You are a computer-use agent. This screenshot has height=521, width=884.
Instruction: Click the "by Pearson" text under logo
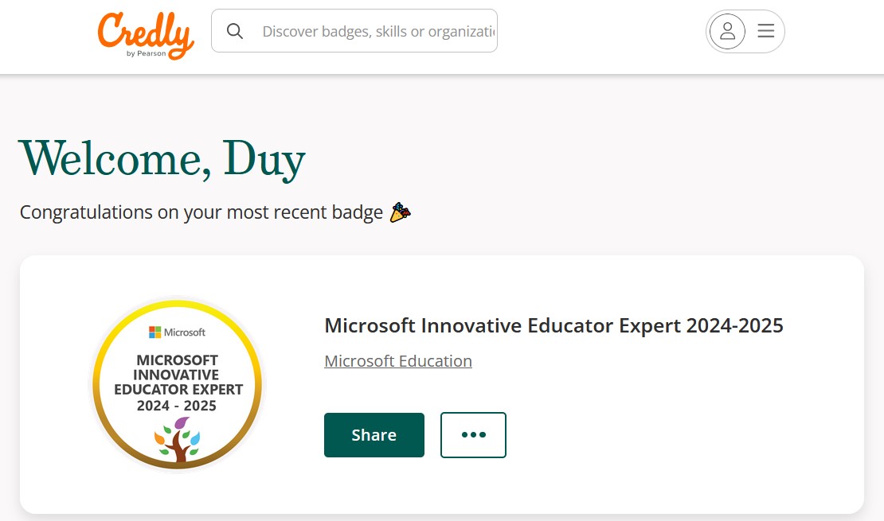[x=146, y=53]
